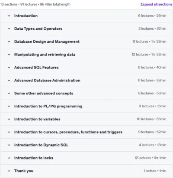Expand the Advanced SQL Features chevron

(x=9, y=68)
